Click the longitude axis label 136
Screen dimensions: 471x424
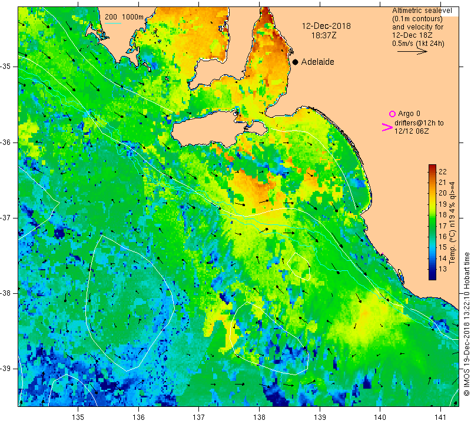tap(138, 417)
